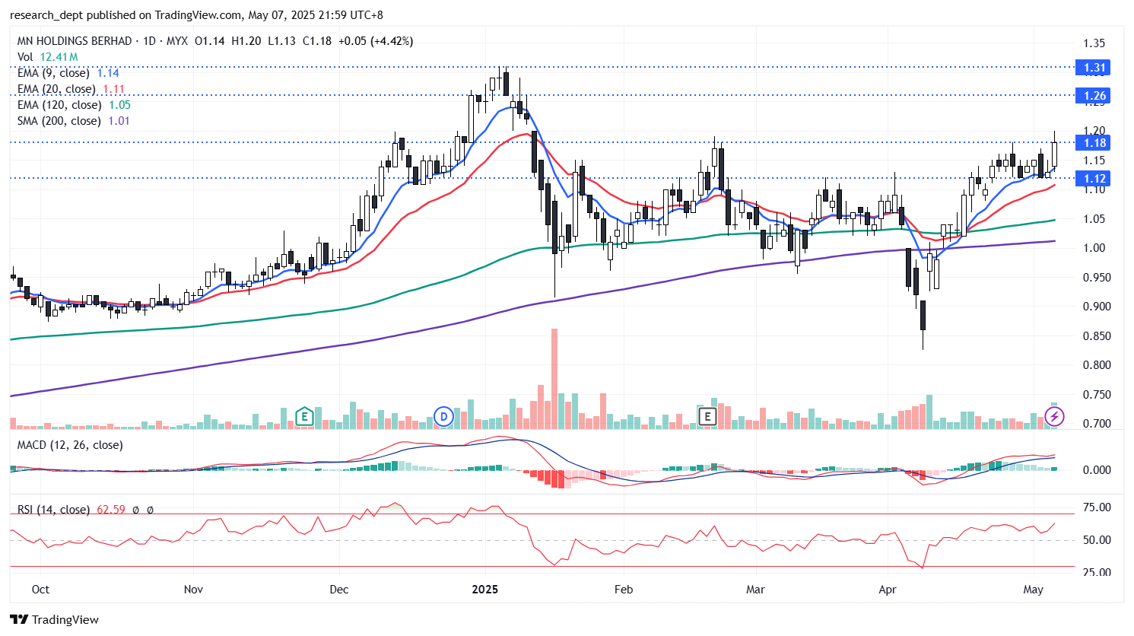Click the purple lightning bolt icon

point(1054,416)
